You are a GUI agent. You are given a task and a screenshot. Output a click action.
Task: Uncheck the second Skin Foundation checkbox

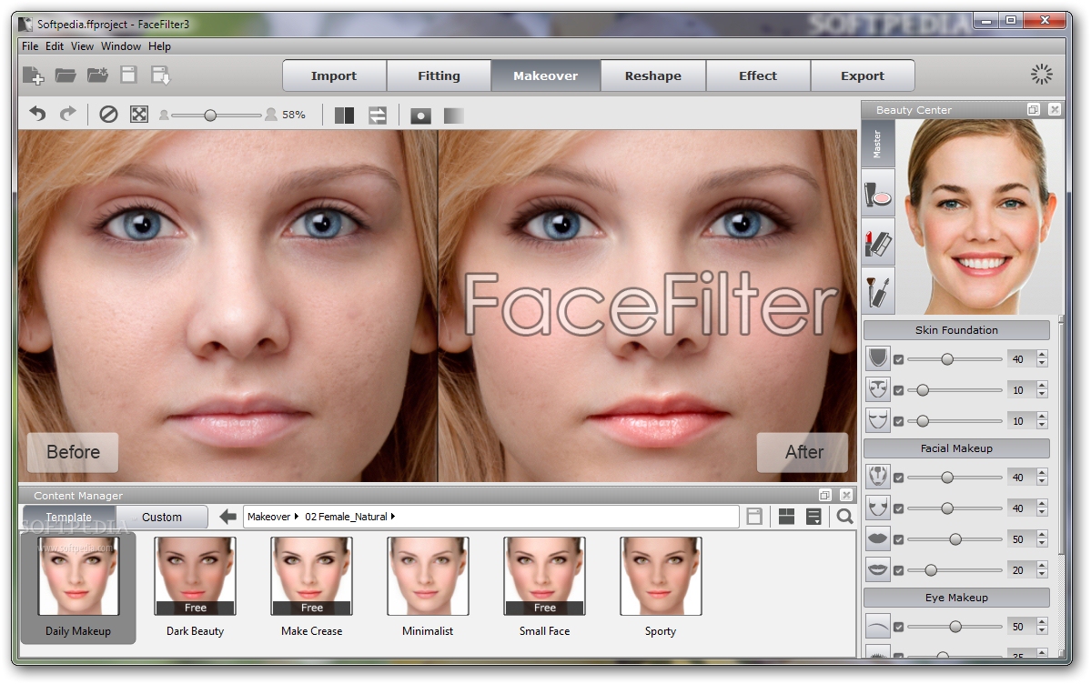[898, 390]
